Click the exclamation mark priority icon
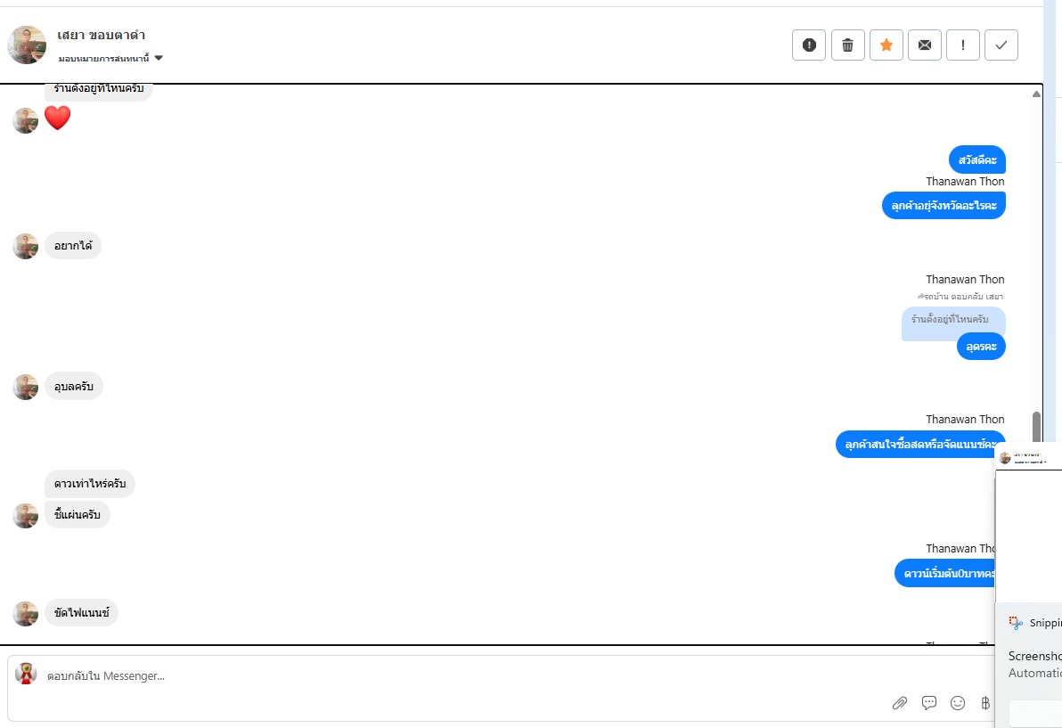The width and height of the screenshot is (1062, 728). coord(962,45)
